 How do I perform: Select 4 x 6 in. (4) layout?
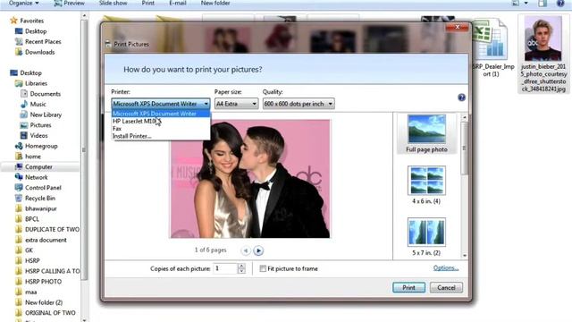click(426, 185)
